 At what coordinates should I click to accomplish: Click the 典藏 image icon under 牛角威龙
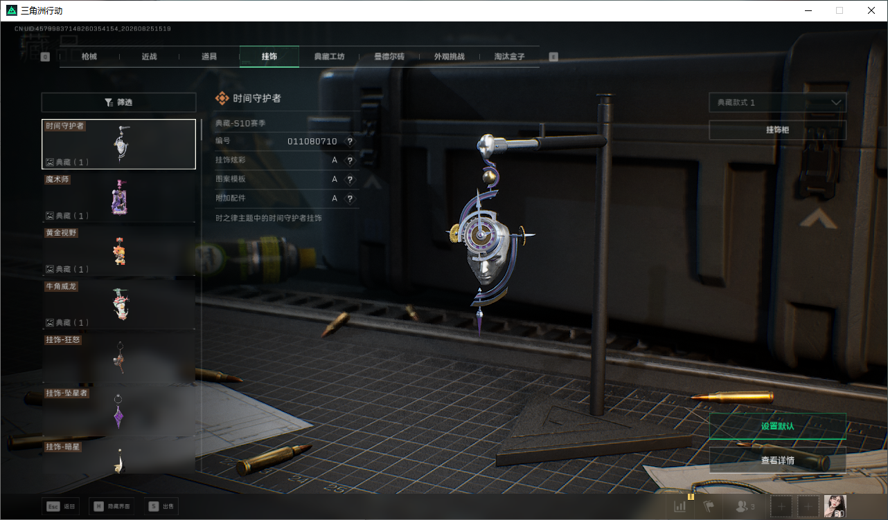point(50,322)
